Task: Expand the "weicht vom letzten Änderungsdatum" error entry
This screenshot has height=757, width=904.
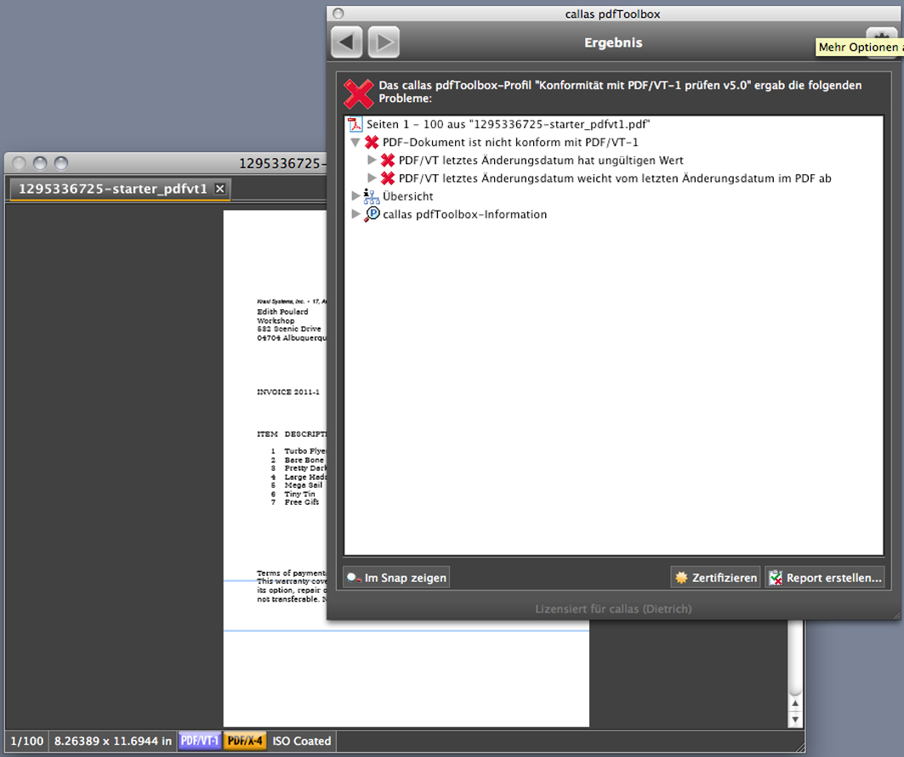Action: pos(372,178)
